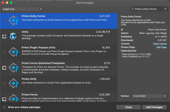Select the Prism.Forms package title
The image size is (170, 112).
click(29, 95)
